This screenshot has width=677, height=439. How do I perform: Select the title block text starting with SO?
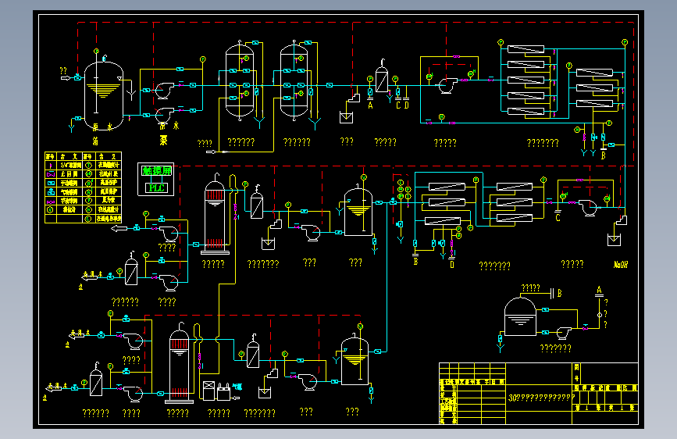click(541, 398)
